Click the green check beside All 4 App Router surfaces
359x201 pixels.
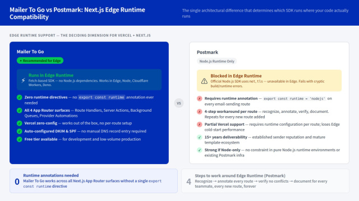click(20, 111)
